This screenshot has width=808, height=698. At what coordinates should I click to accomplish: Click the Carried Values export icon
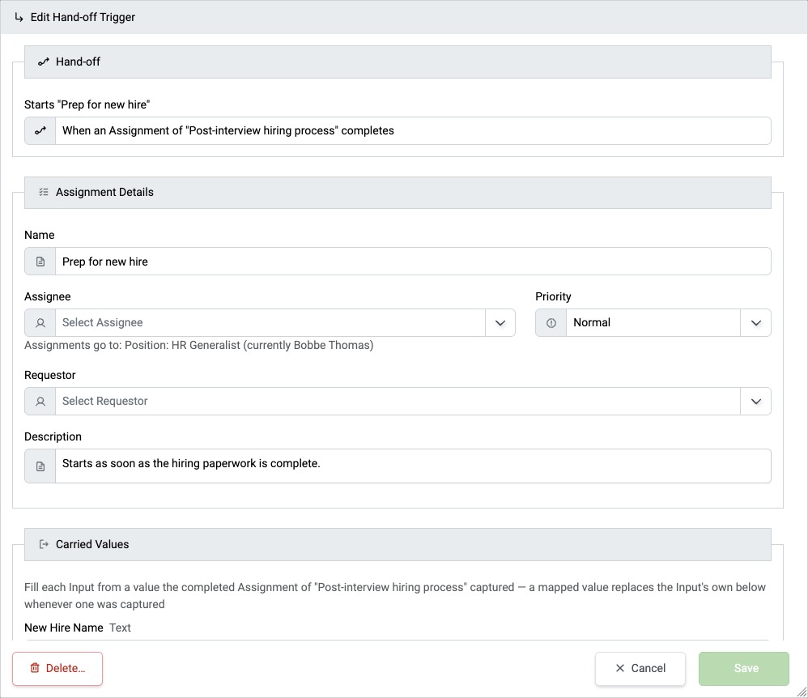pyautogui.click(x=44, y=544)
